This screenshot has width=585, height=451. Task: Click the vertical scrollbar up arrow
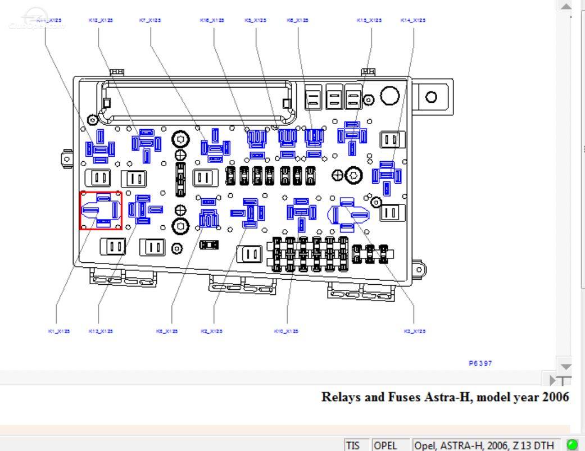[x=566, y=6]
